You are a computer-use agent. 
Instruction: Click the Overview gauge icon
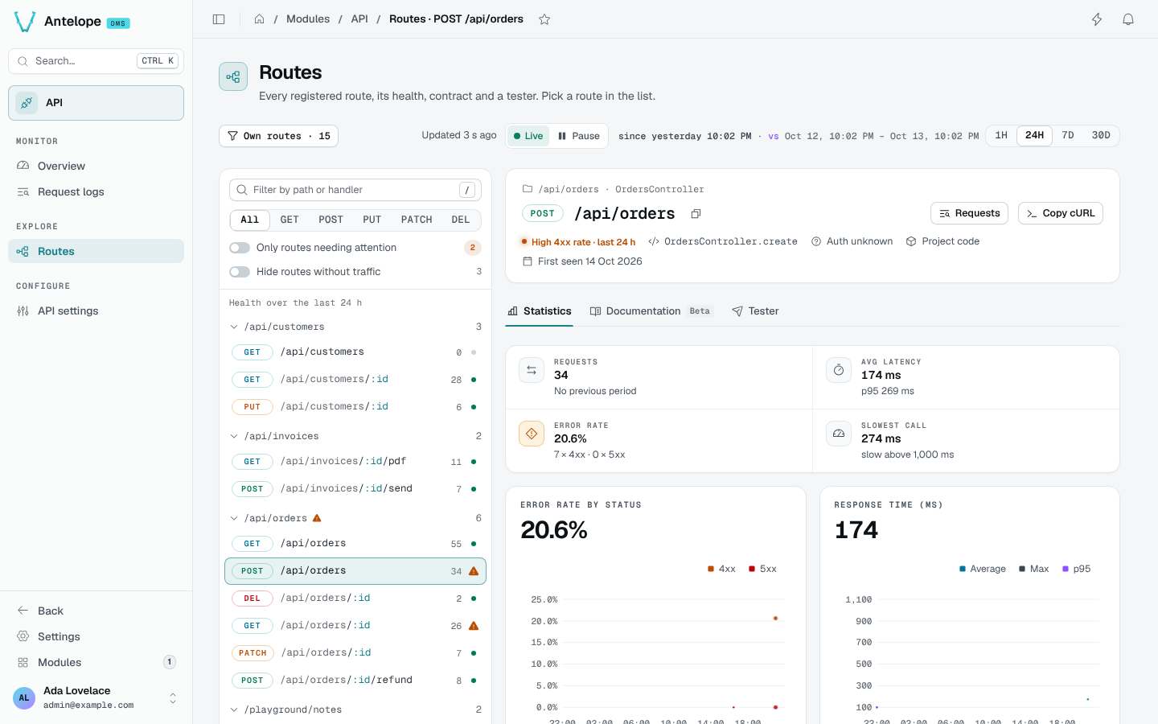23,166
